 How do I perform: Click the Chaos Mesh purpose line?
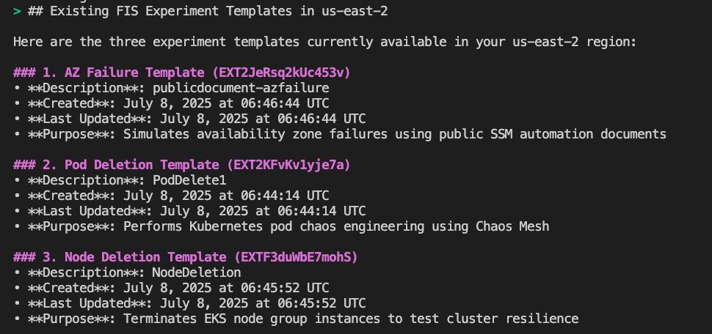(281, 226)
